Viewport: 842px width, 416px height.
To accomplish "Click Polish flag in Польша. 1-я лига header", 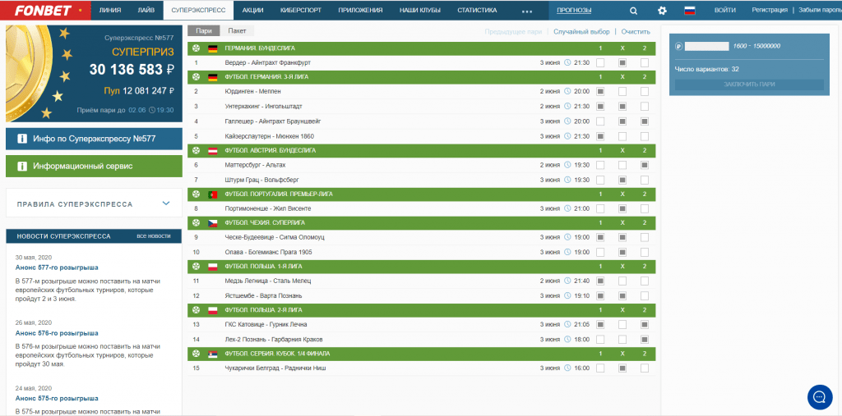I will click(x=212, y=267).
